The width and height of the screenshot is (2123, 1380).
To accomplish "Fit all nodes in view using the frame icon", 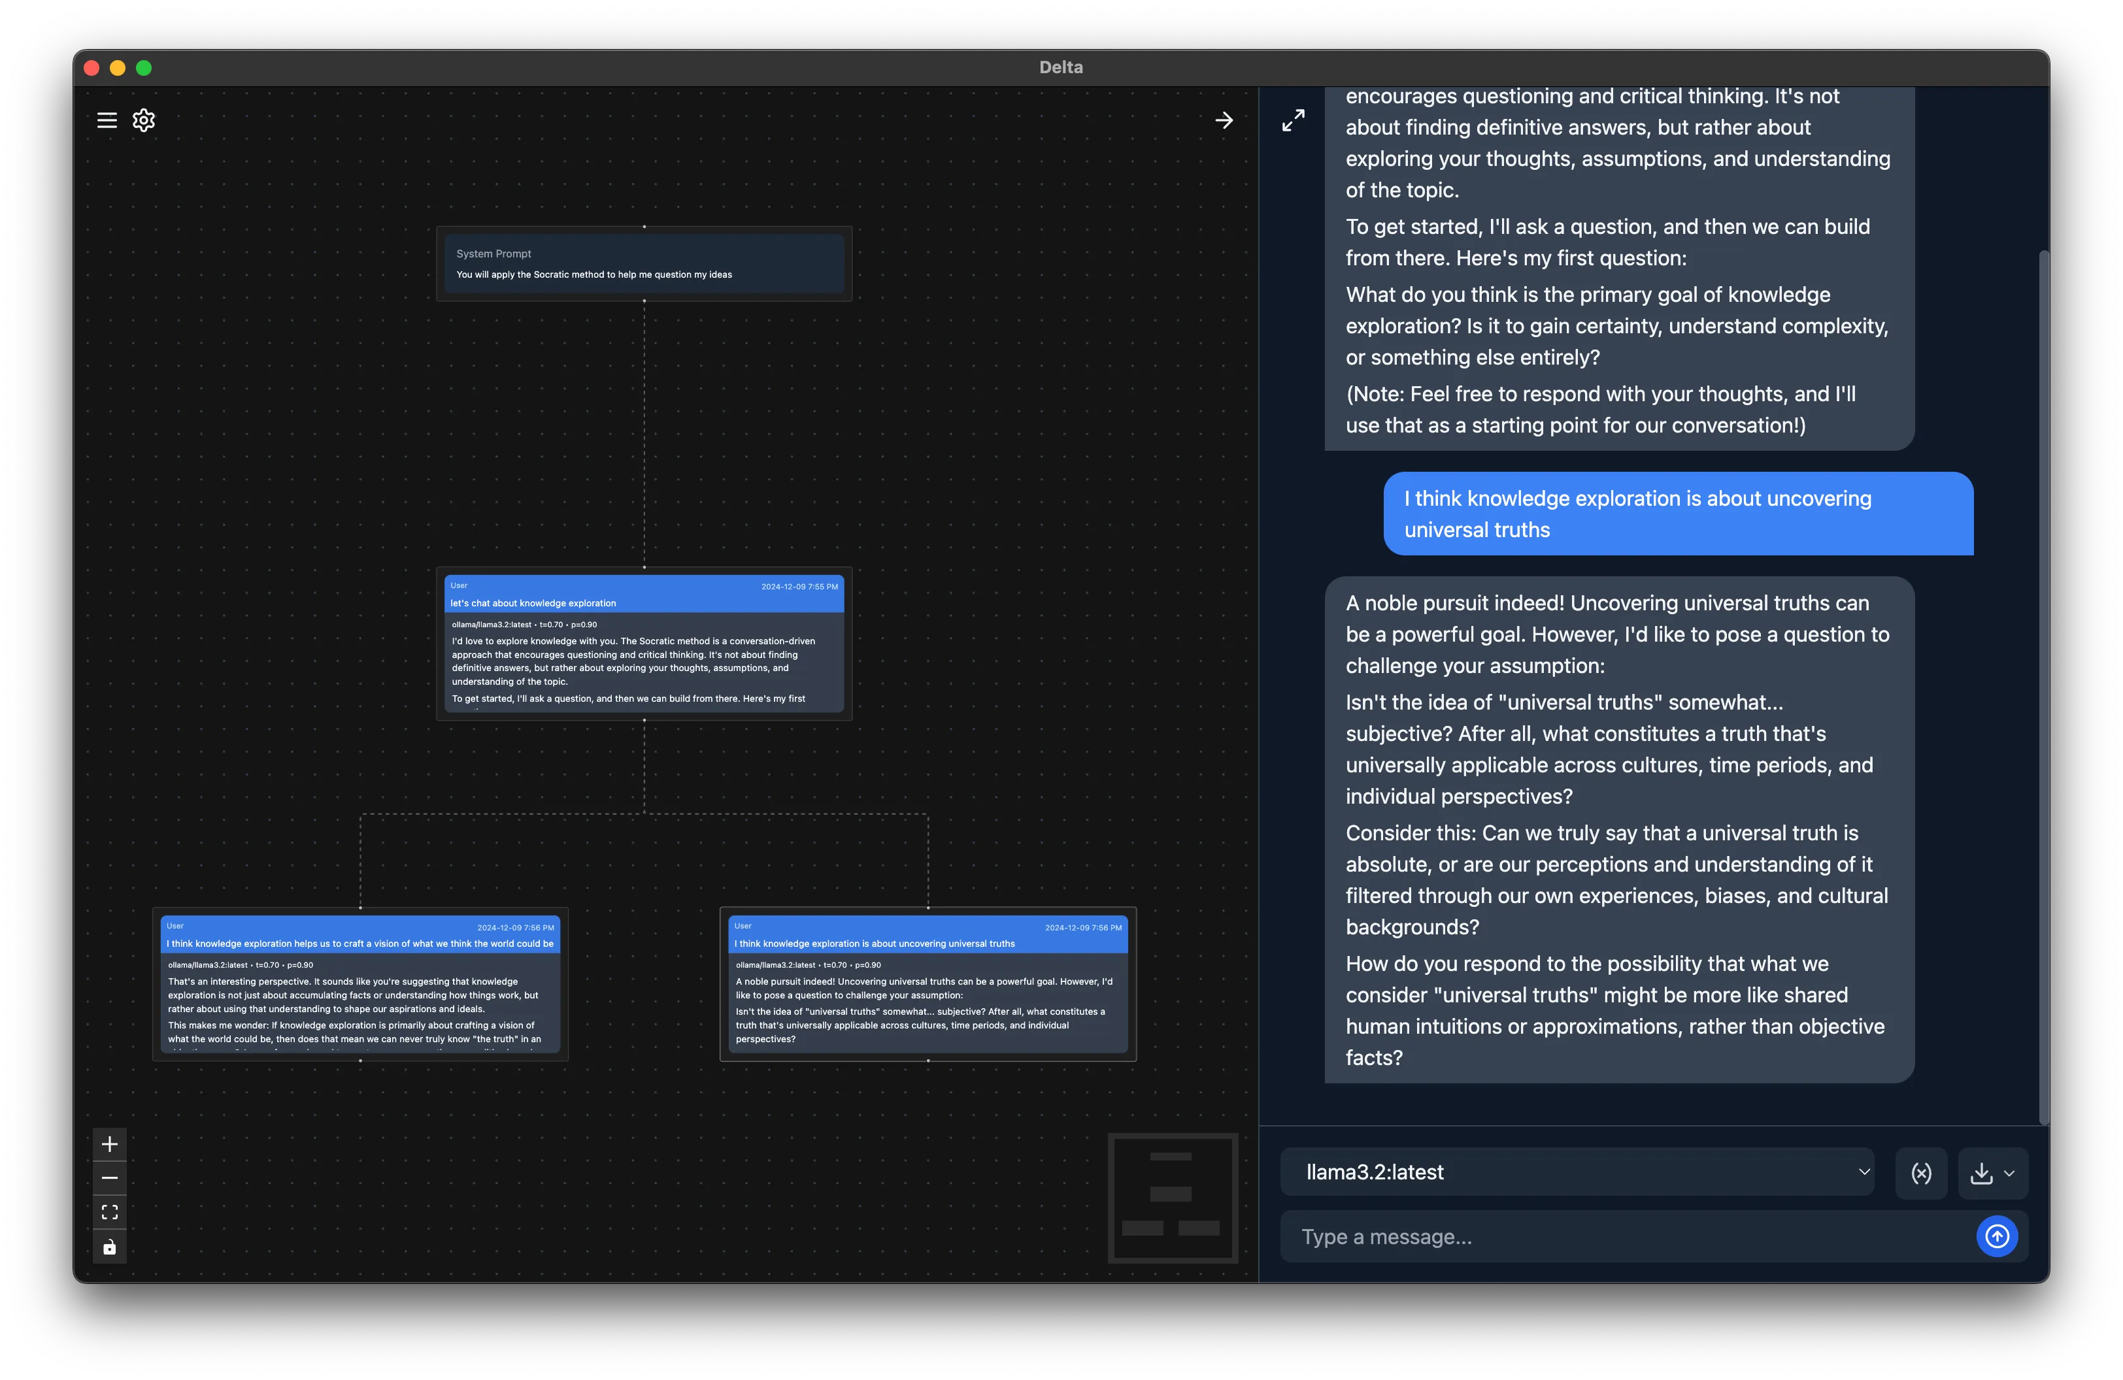I will [x=110, y=1211].
